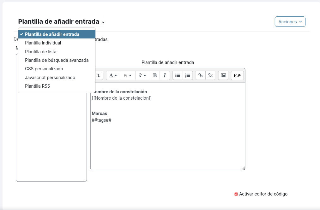Open the paragraph styles A menu

click(x=113, y=76)
